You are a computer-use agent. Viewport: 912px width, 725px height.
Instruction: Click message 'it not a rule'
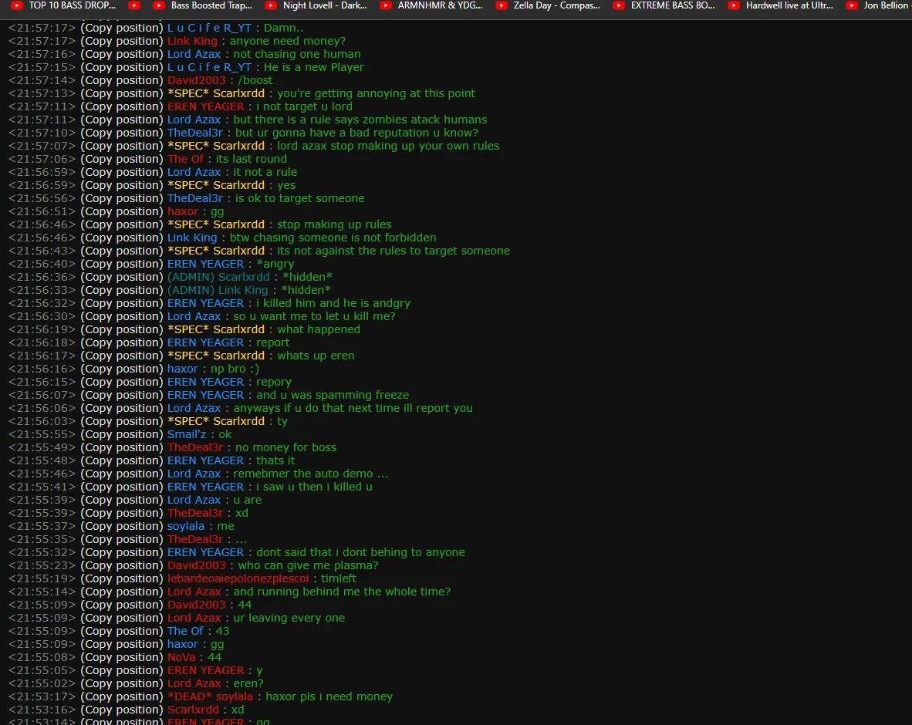click(265, 172)
